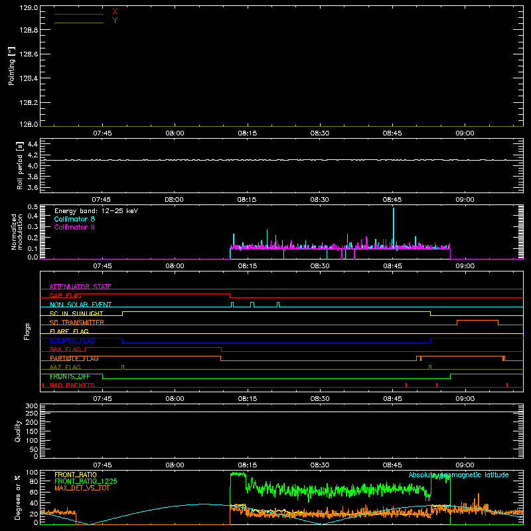Click the Roll period axis title
531x531 pixels.
(x=20, y=165)
